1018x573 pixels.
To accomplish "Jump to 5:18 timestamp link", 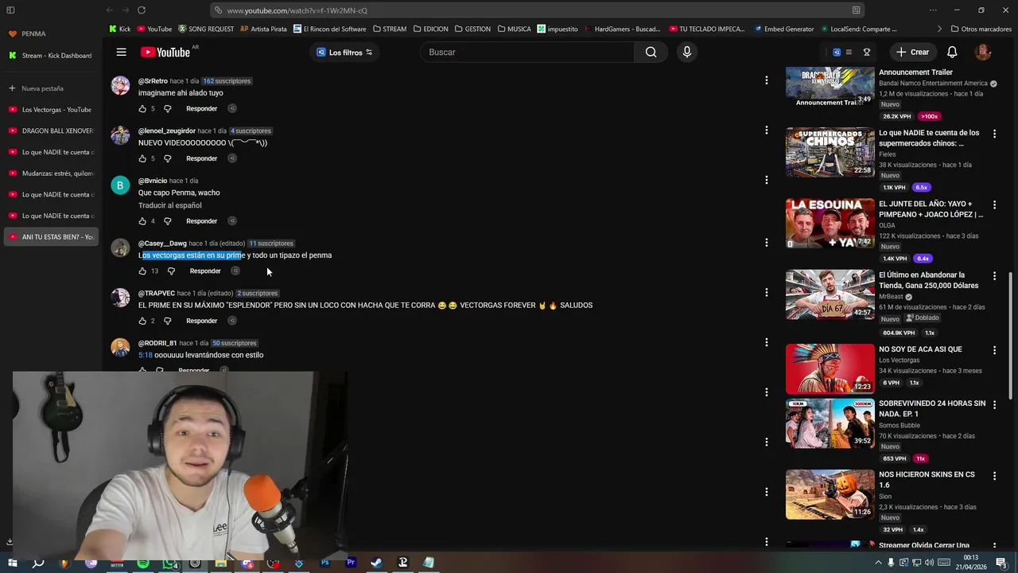I will click(x=145, y=355).
